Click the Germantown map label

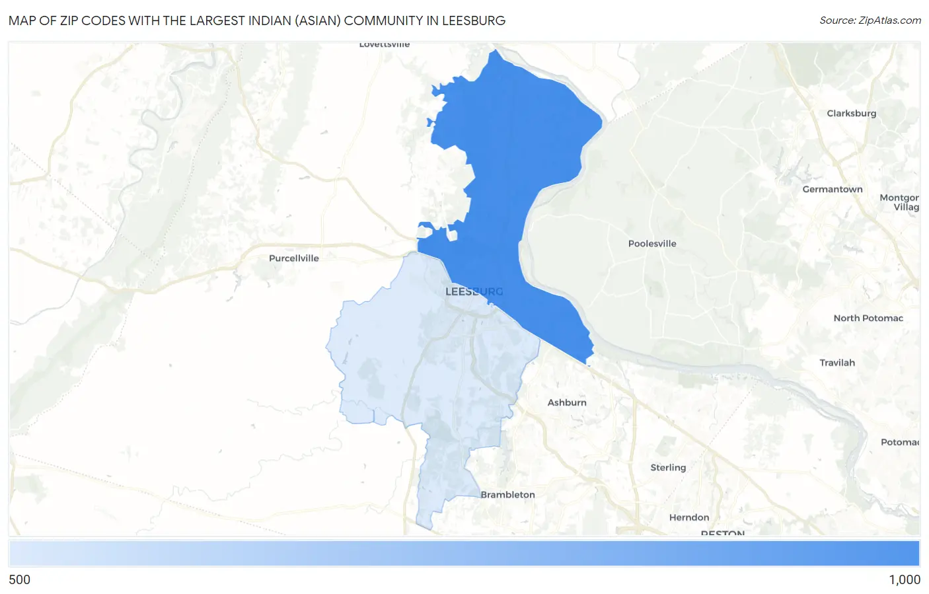point(833,190)
